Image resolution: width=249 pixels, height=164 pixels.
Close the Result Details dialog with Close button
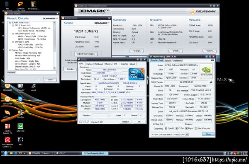pos(50,80)
